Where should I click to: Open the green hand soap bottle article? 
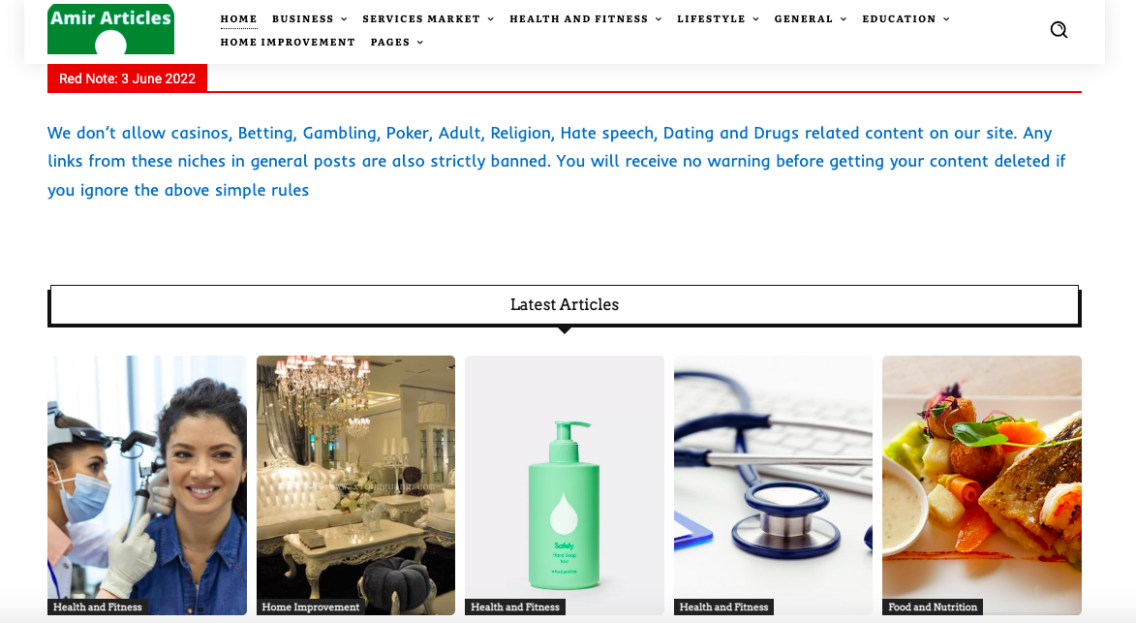click(565, 485)
